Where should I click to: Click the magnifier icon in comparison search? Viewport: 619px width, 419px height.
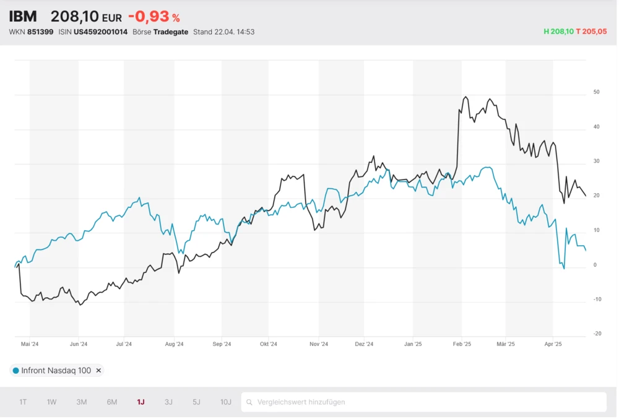[249, 402]
